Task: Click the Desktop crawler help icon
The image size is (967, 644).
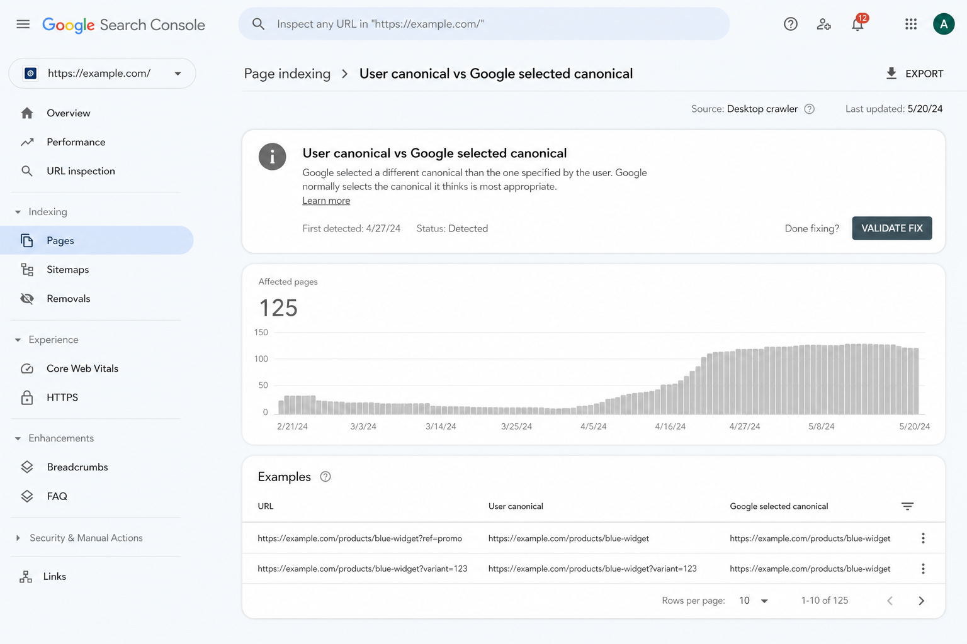Action: (810, 109)
